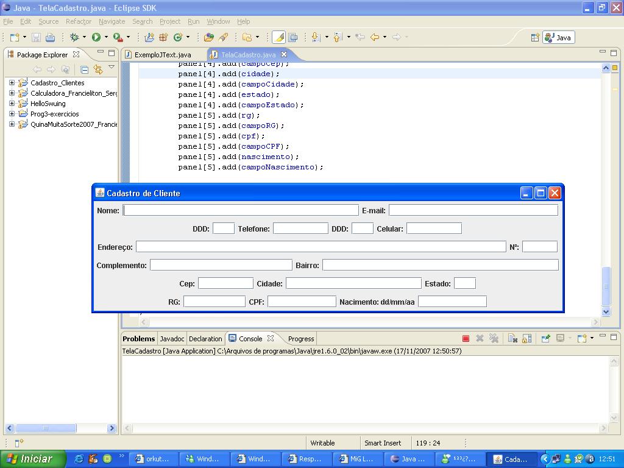Open the Run button dropdown arrow
The image size is (624, 468).
tap(106, 37)
